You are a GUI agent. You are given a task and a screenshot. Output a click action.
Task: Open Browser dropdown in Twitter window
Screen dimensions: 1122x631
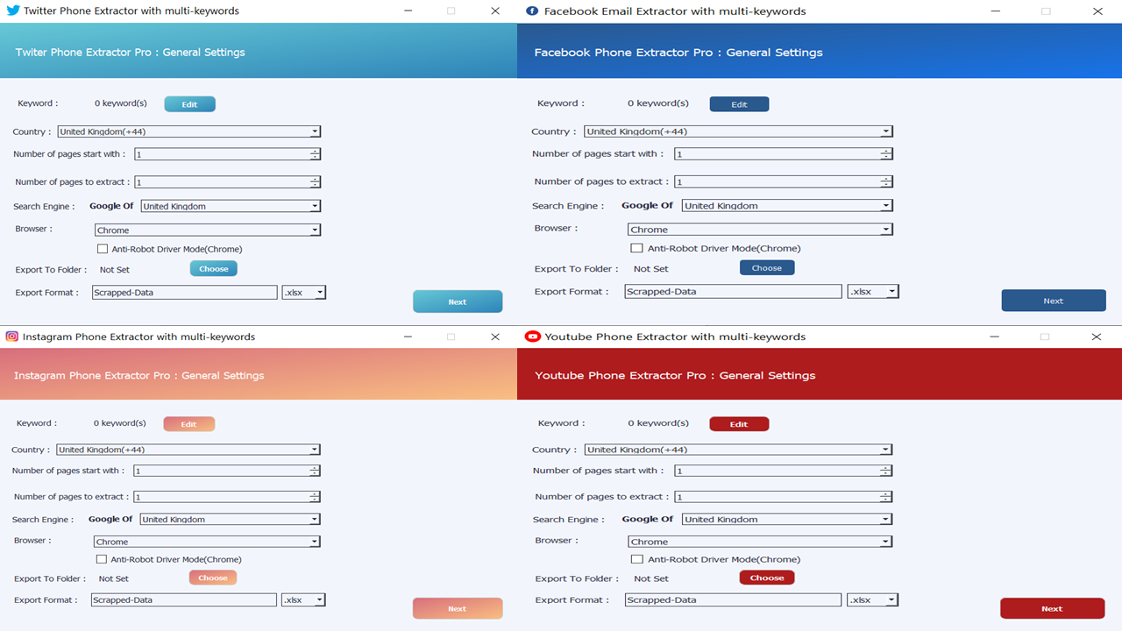pyautogui.click(x=208, y=230)
